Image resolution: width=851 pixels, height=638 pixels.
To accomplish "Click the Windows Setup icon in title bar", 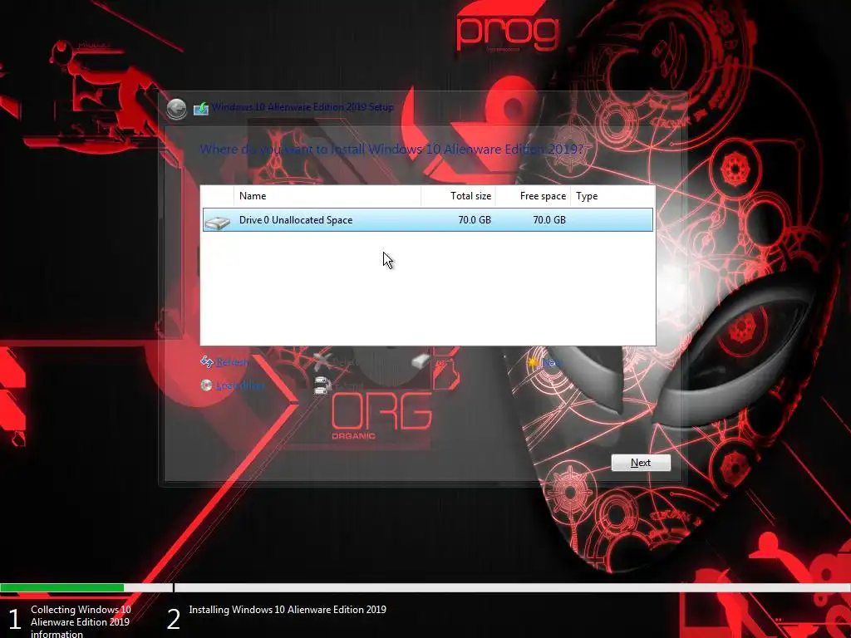I will tap(201, 109).
